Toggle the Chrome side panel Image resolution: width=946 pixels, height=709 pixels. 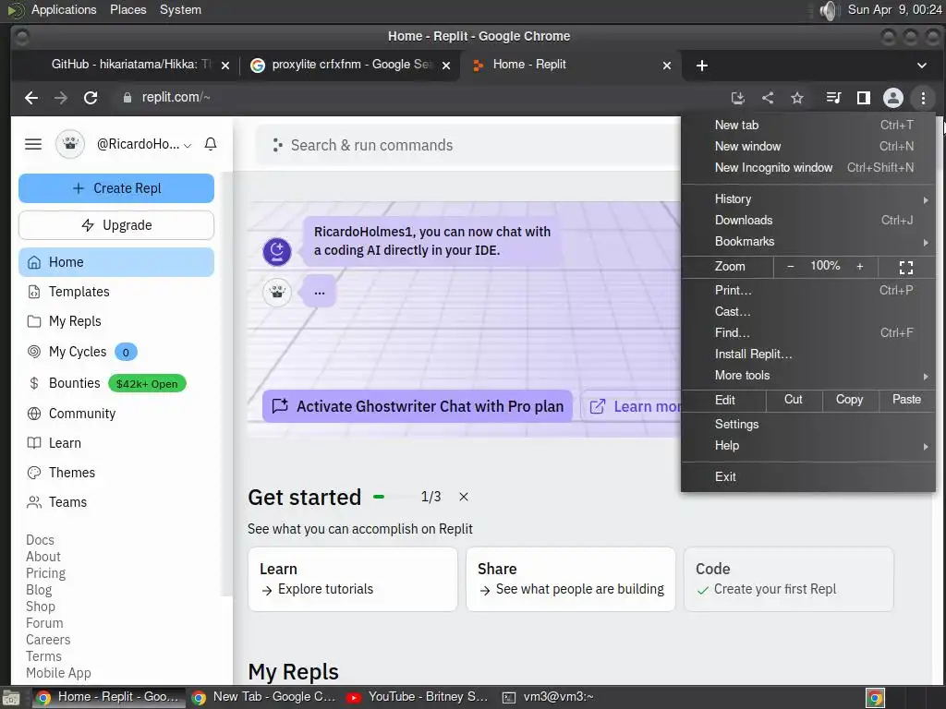[864, 98]
